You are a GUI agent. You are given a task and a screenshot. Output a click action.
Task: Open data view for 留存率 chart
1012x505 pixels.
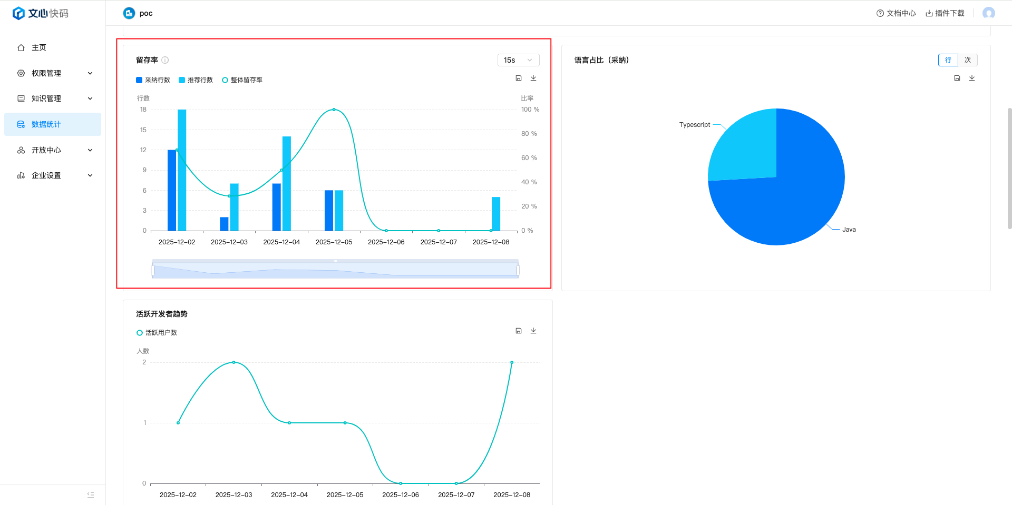tap(519, 78)
